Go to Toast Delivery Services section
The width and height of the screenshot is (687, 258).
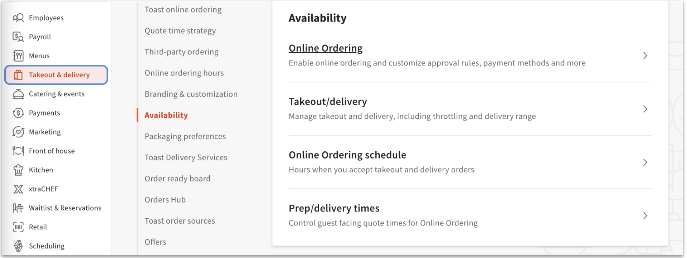pos(186,157)
